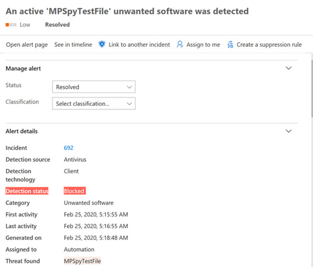The height and width of the screenshot is (267, 313).
Task: Click the suppression rule icon in the toolbar
Action: [230, 44]
